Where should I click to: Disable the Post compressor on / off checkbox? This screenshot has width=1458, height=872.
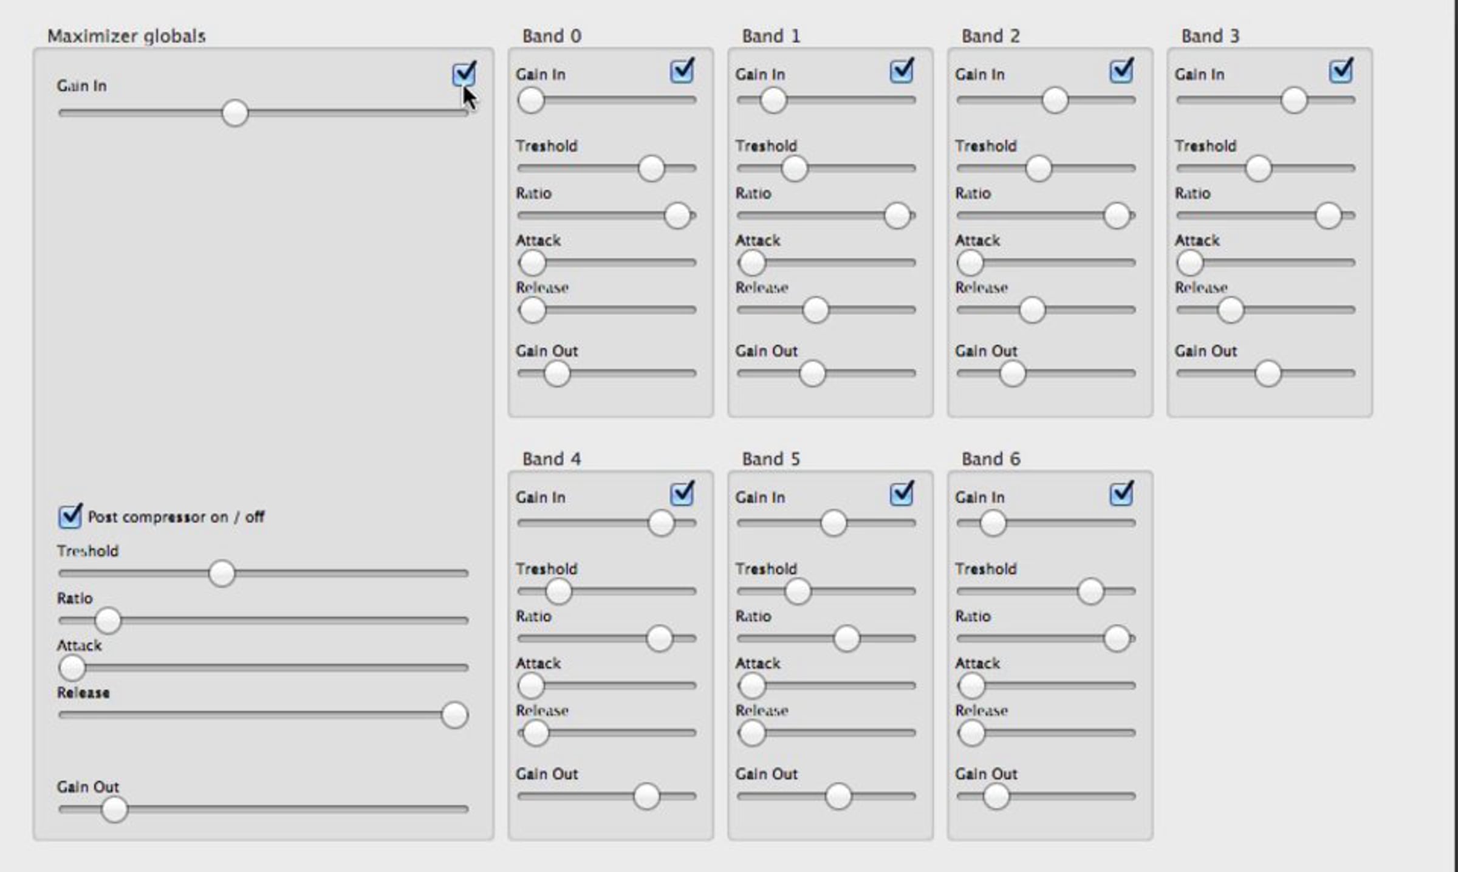coord(70,517)
